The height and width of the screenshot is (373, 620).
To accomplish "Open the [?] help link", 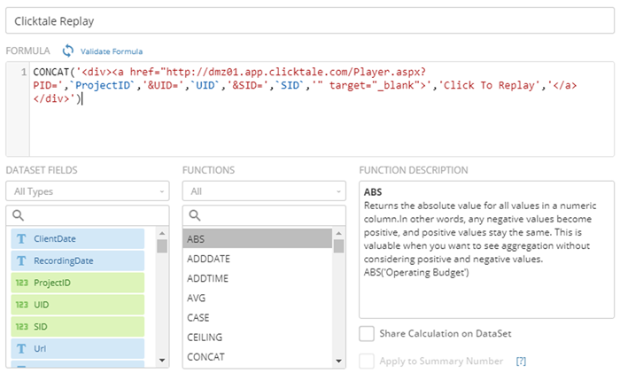I will click(x=521, y=361).
